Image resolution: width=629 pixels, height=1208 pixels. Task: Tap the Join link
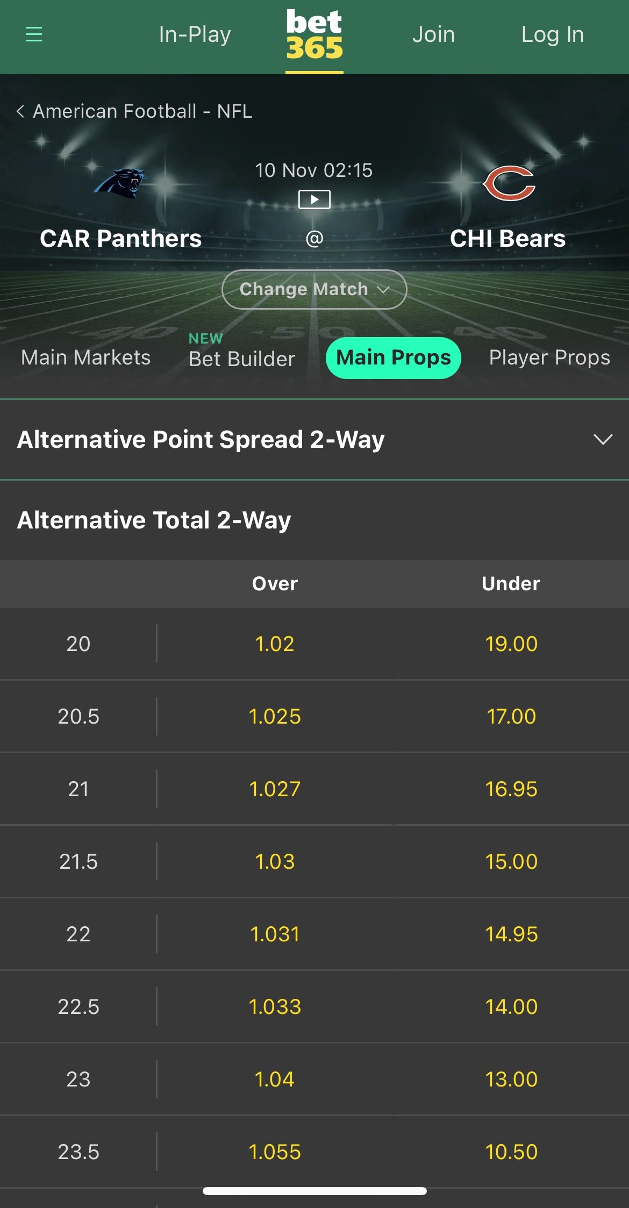[433, 34]
